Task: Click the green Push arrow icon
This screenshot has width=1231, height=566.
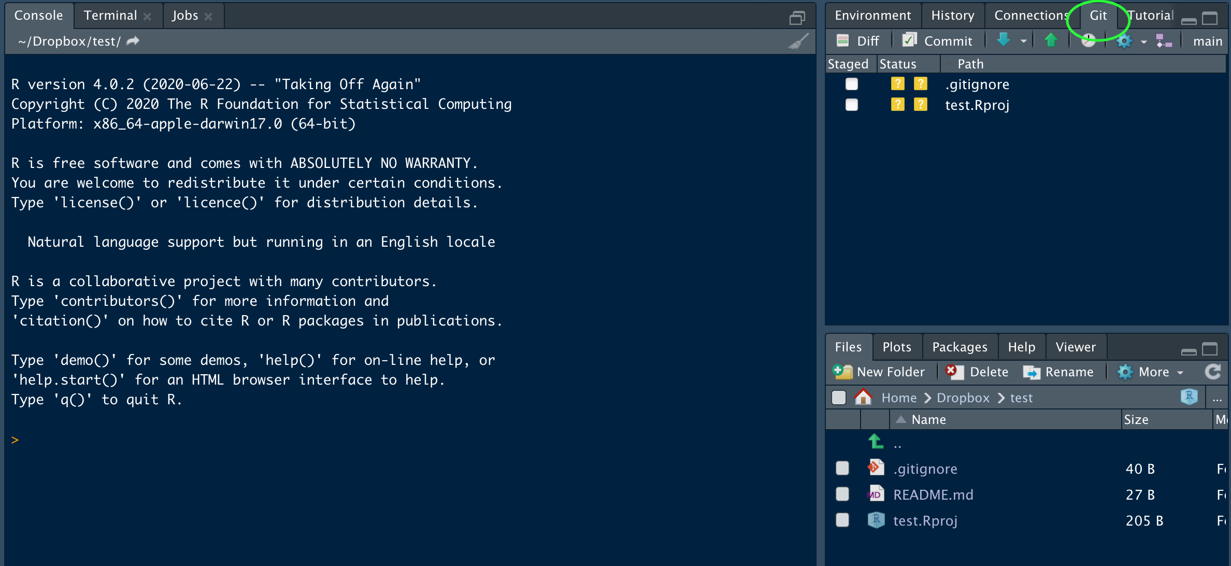Action: click(x=1051, y=40)
